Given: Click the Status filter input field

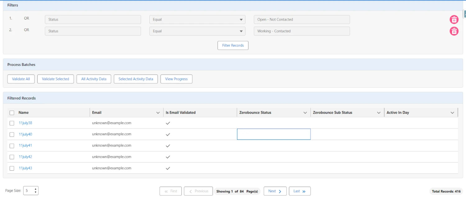Looking at the screenshot, I should point(93,19).
